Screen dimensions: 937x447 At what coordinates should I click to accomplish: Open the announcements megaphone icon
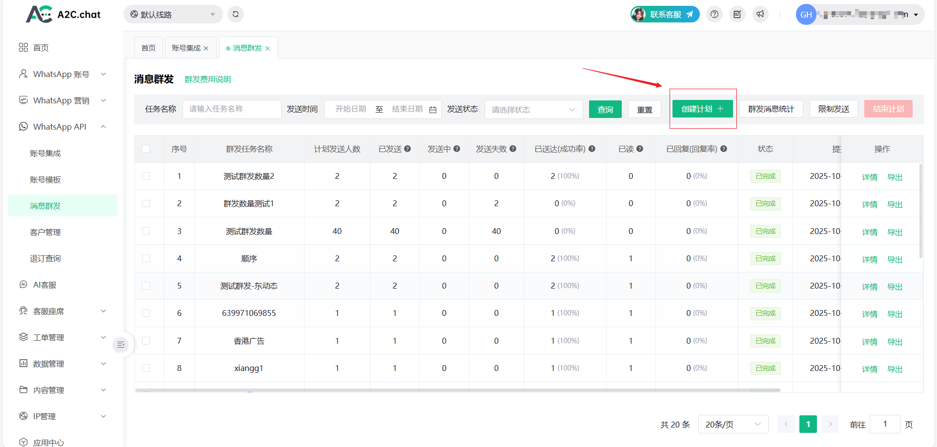click(760, 14)
